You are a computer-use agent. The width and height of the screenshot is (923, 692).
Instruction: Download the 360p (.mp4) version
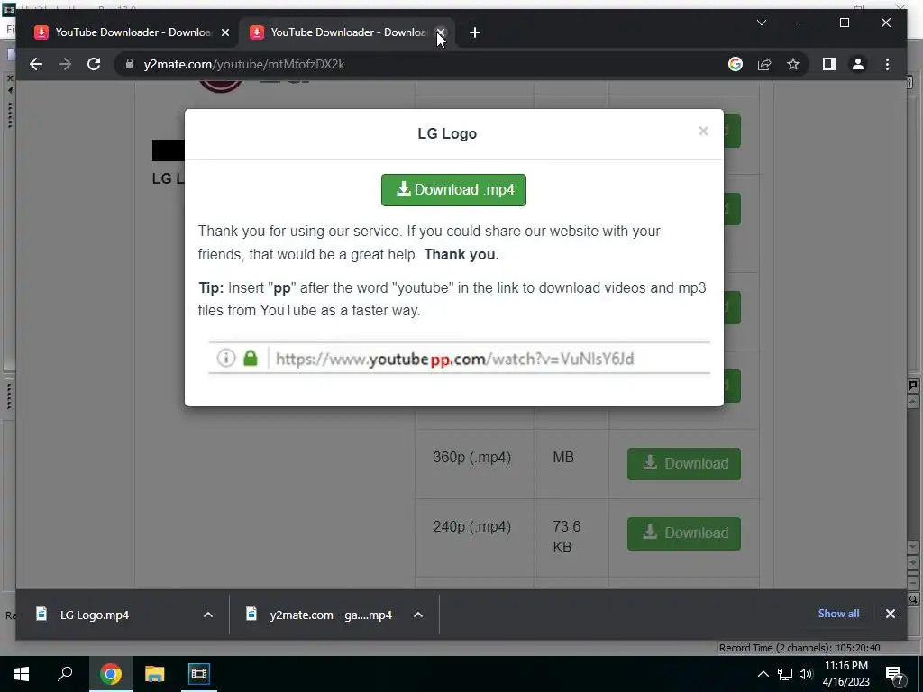[683, 464]
